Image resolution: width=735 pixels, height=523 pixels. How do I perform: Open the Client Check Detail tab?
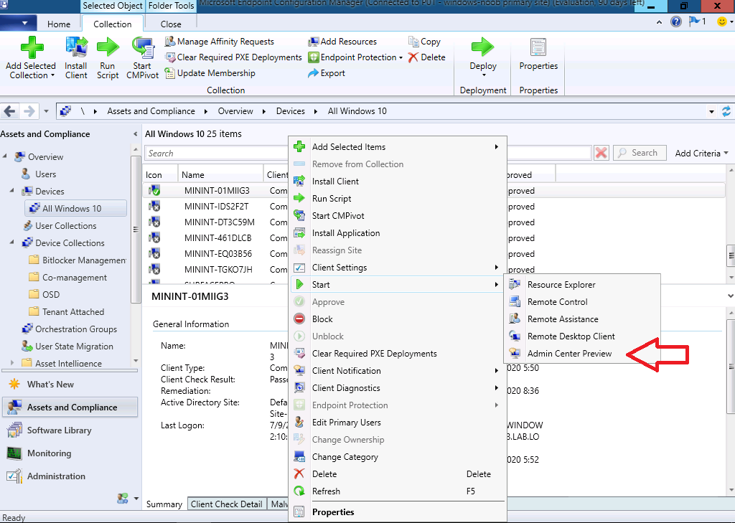click(226, 504)
